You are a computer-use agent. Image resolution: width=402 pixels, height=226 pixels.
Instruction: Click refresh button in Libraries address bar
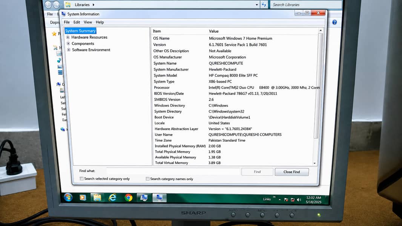click(x=264, y=5)
